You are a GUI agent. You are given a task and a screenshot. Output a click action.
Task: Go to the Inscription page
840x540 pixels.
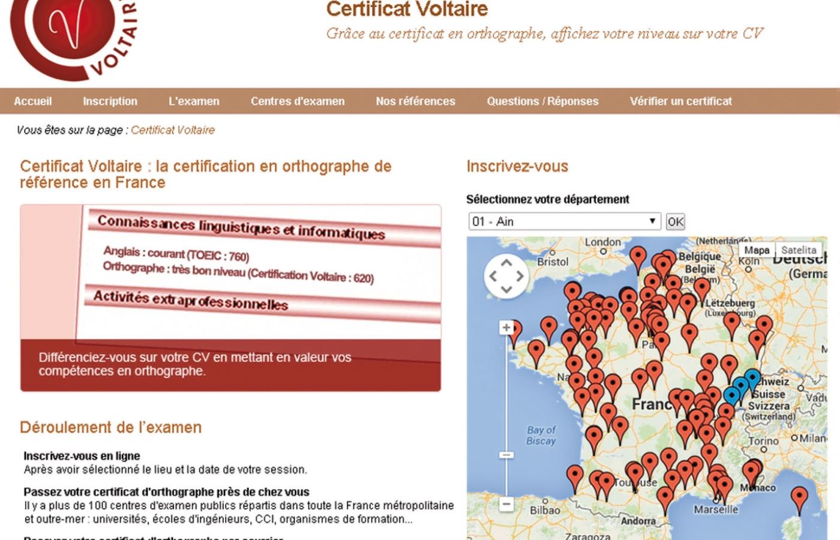pos(110,101)
